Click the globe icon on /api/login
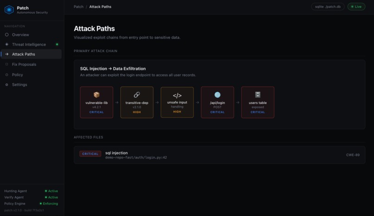374x216 pixels. point(217,95)
